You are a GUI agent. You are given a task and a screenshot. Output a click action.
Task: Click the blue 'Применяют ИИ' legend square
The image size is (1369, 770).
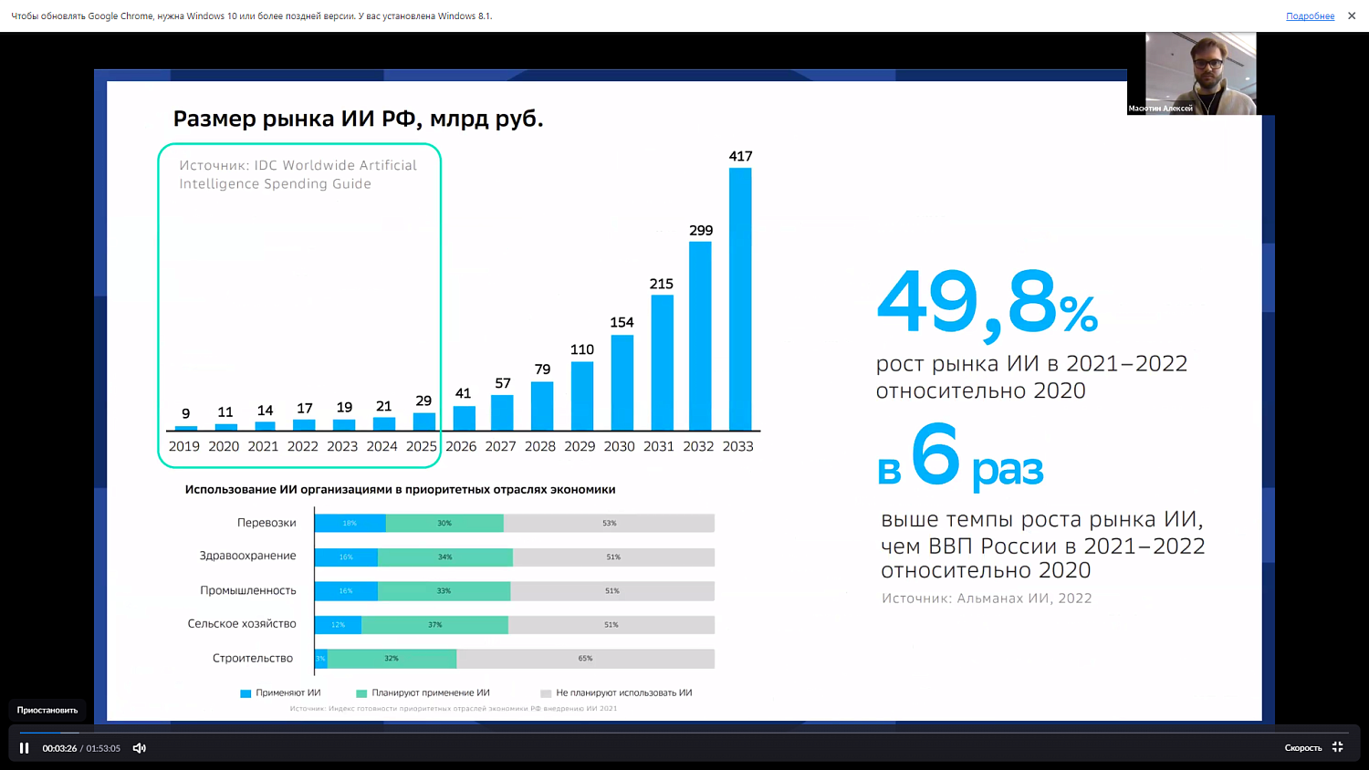pos(246,693)
